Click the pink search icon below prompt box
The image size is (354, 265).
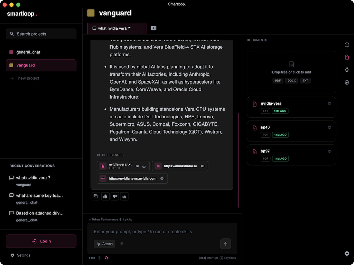click(x=106, y=258)
